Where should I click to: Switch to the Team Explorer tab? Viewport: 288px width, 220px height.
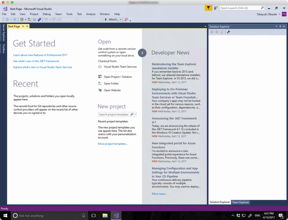click(241, 202)
